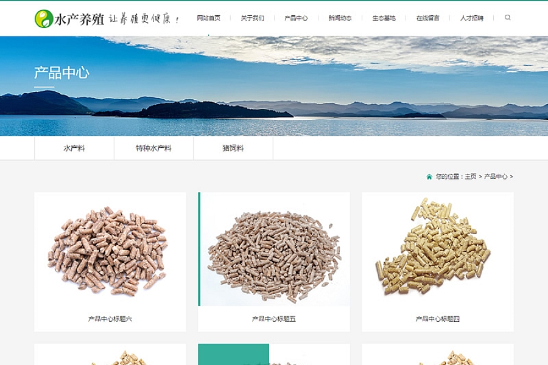Click the 水产养殖 site title text
Screen dimensions: 548x365
pyautogui.click(x=79, y=19)
